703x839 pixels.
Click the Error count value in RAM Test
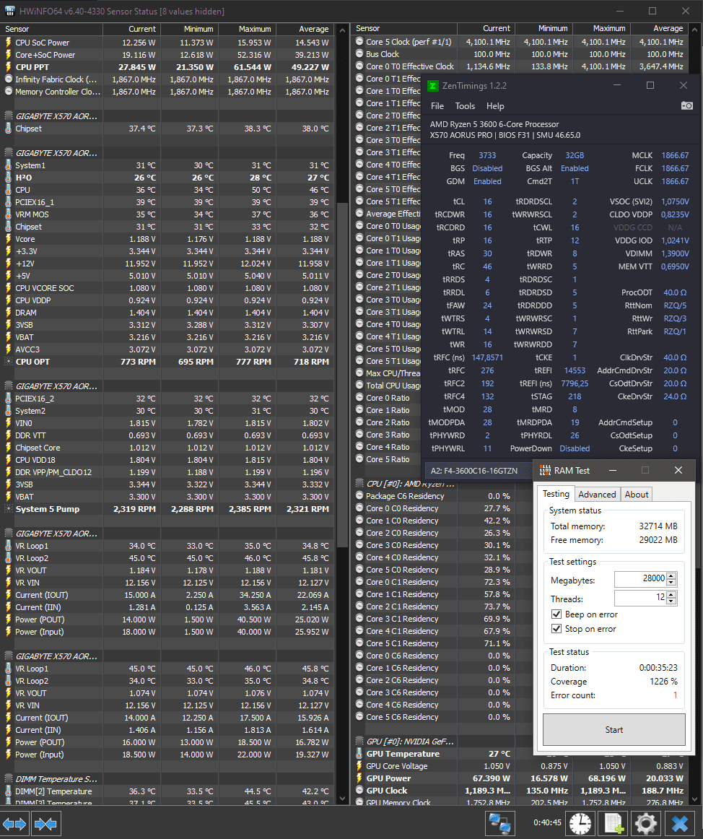tap(675, 695)
